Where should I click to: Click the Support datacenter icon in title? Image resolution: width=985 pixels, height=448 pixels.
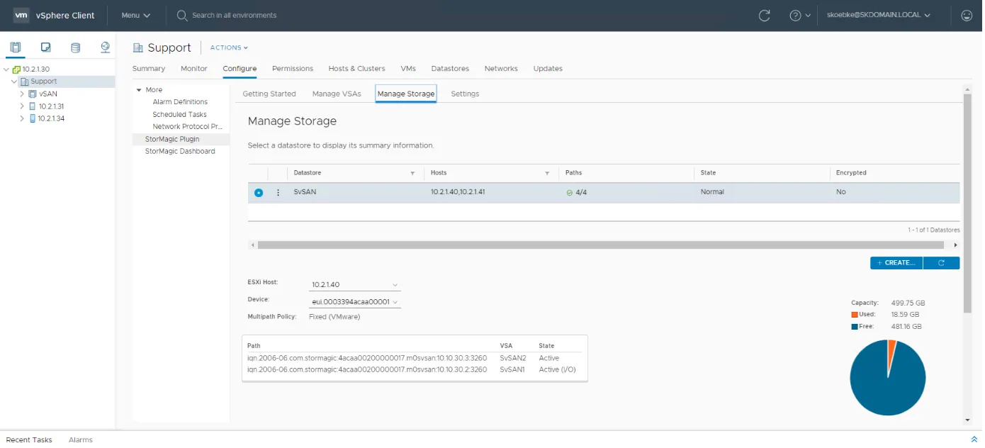pos(138,47)
